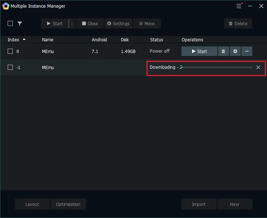The width and height of the screenshot is (267, 218).
Task: Click the Operations column header
Action: 192,40
